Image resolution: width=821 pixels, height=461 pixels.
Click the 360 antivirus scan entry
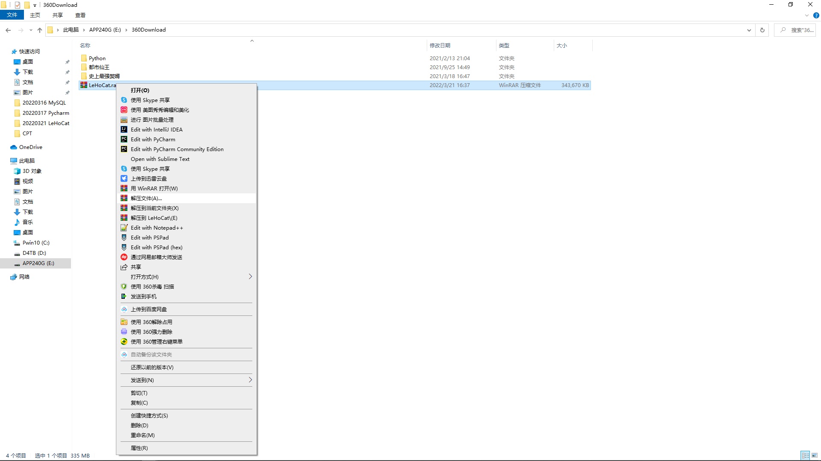[152, 286]
